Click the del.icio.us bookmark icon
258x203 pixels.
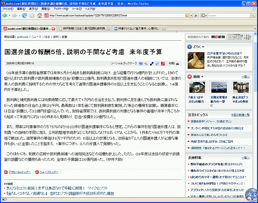point(152,63)
